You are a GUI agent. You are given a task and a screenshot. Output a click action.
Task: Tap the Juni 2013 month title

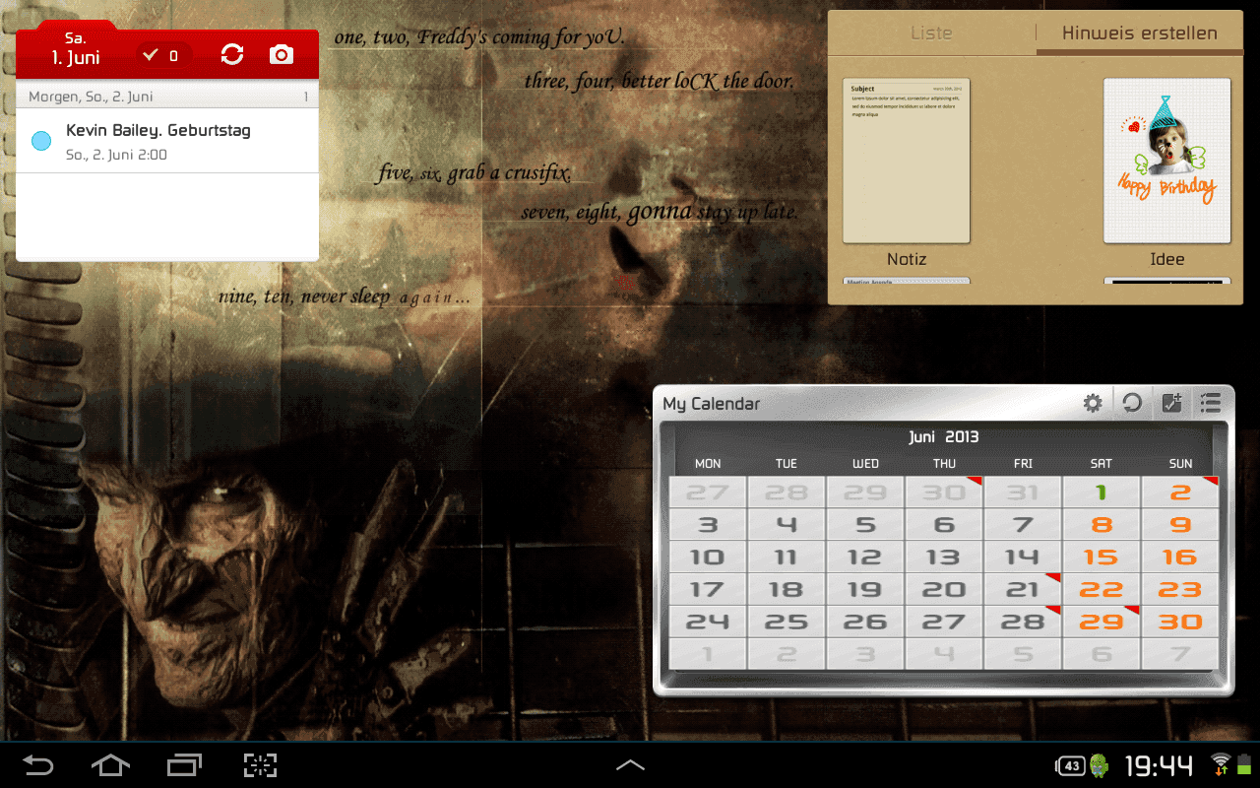click(943, 436)
